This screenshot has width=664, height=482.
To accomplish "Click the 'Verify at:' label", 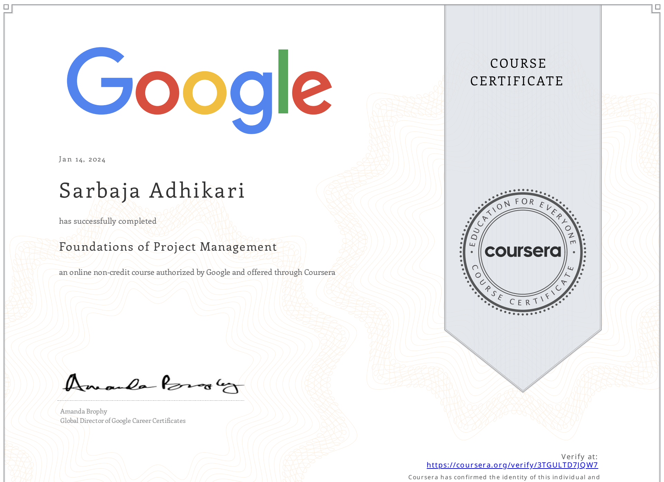I will (x=579, y=456).
